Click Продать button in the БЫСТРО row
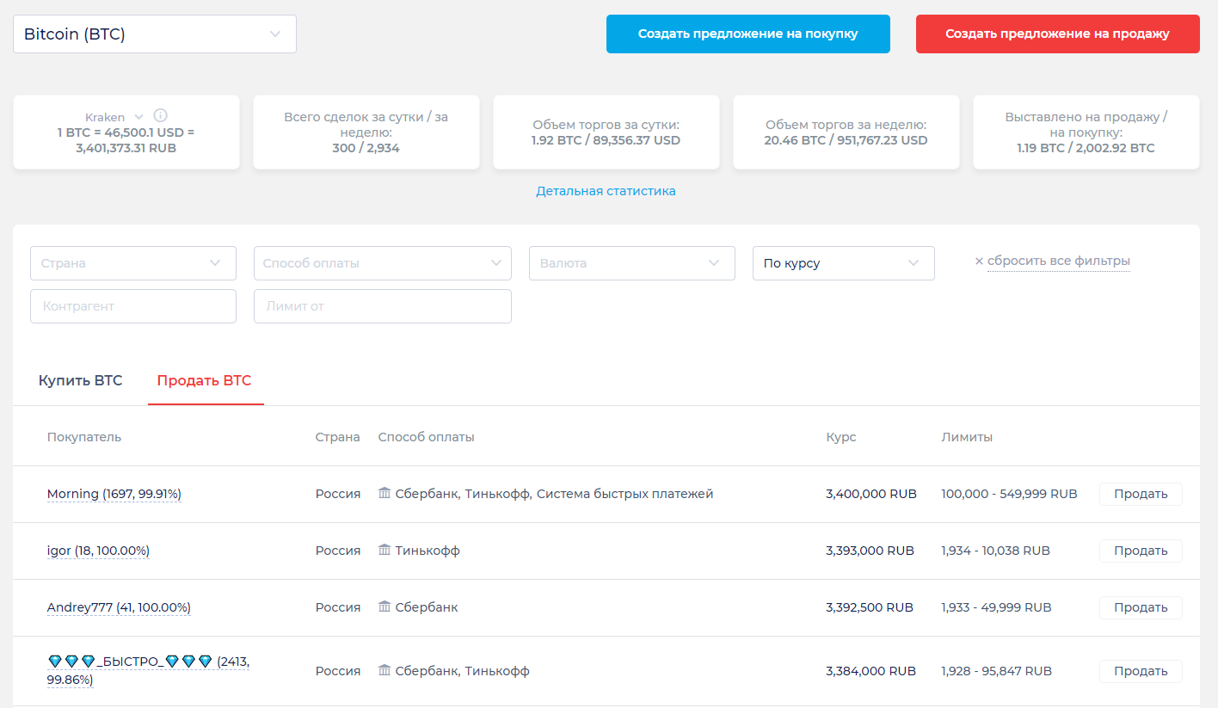Image resolution: width=1218 pixels, height=708 pixels. click(x=1141, y=671)
